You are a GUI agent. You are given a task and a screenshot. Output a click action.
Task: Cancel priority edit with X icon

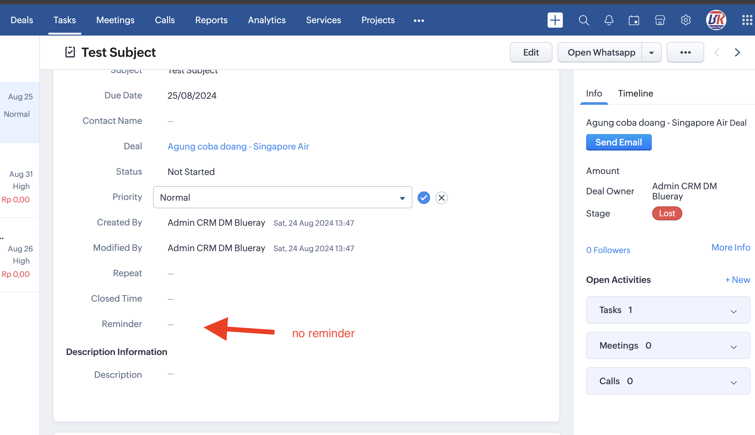pyautogui.click(x=441, y=197)
